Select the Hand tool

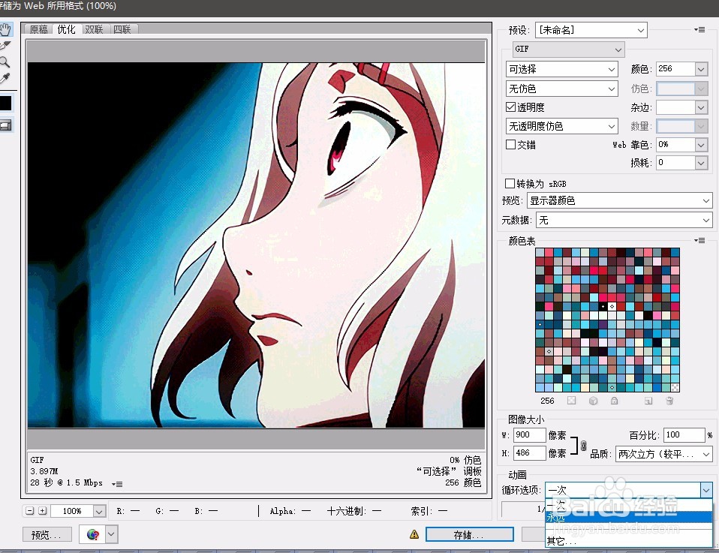tap(5, 29)
